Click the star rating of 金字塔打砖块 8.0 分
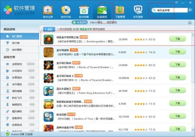Viewport: 195px width, 137px height. click(141, 65)
